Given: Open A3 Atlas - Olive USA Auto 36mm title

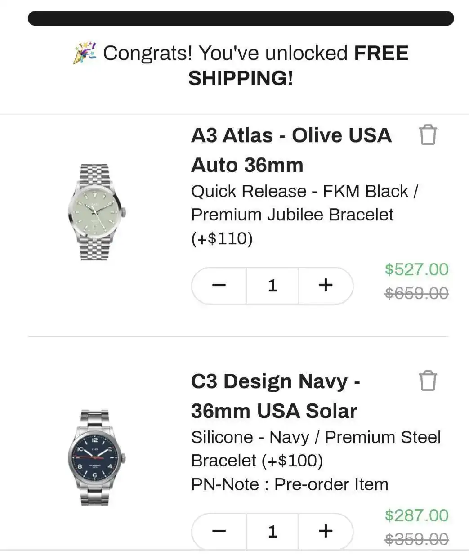Looking at the screenshot, I should pos(291,150).
